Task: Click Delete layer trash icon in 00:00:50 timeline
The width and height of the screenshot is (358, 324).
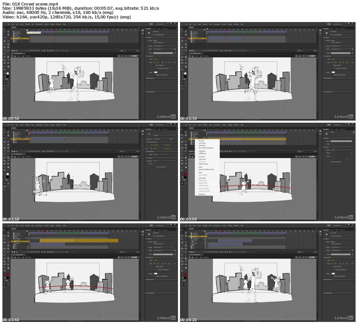Action: coord(17,51)
